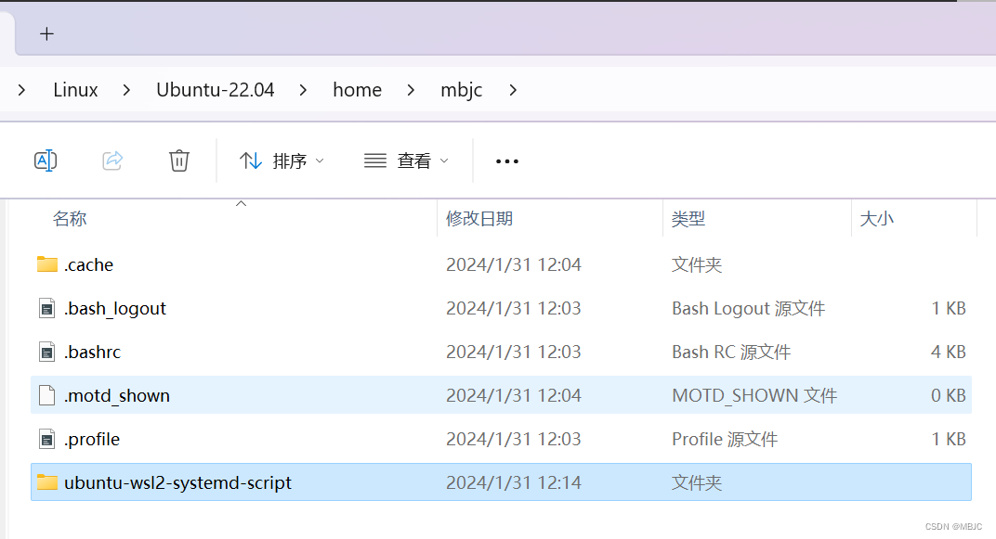Click the .motd_shown blank file icon

tap(47, 395)
